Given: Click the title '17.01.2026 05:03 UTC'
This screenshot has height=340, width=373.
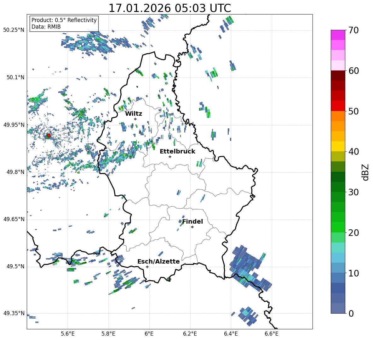Looking at the screenshot, I should 170,8.
